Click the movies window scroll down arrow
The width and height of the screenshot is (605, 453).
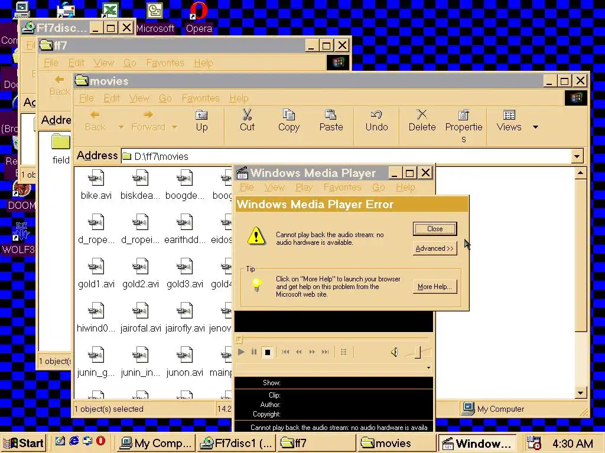[581, 393]
